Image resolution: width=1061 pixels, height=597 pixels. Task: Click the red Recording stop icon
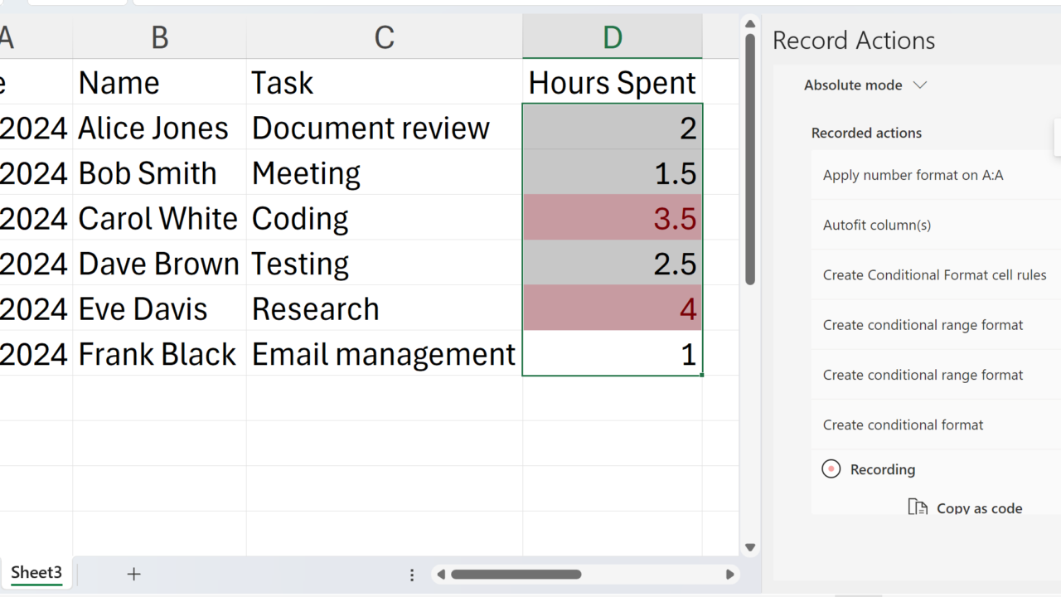(x=831, y=469)
